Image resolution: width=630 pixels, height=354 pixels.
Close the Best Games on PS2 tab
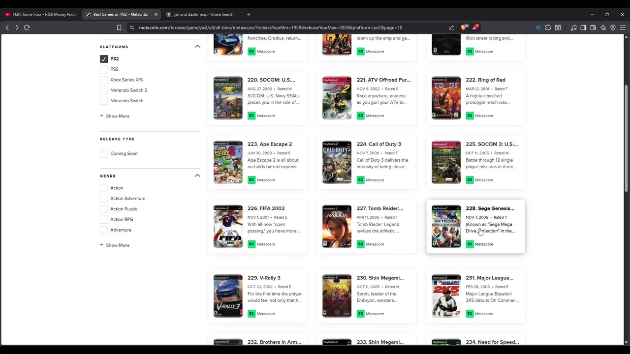156,14
